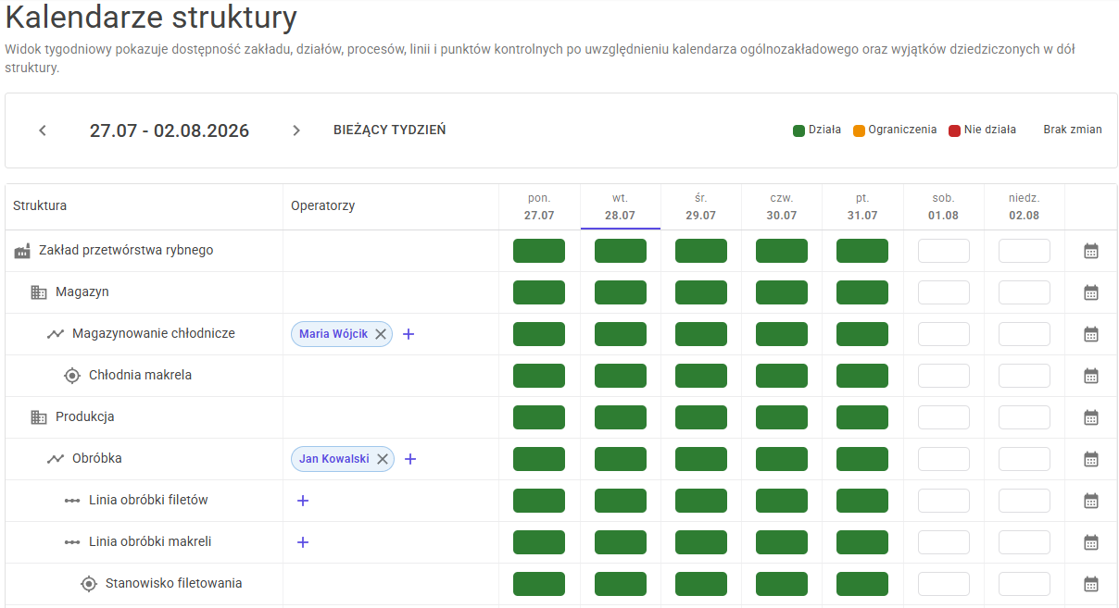Click the factory icon beside Zakład przetwórstwa rybnego
Image resolution: width=1119 pixels, height=608 pixels.
(x=22, y=251)
